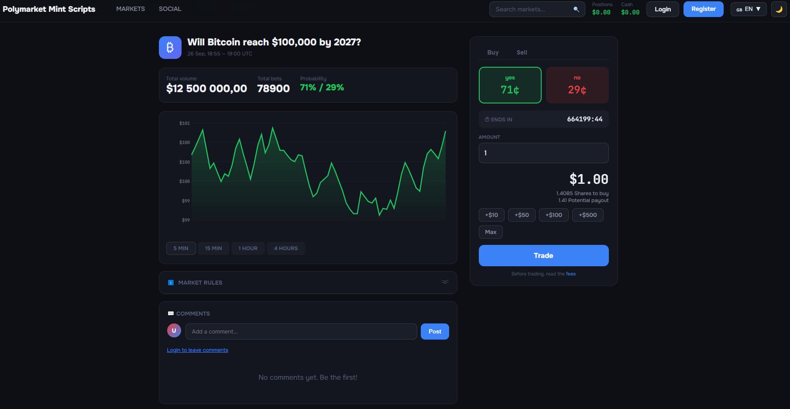This screenshot has width=790, height=409.
Task: Click the Cash $0.00 value
Action: tap(630, 12)
